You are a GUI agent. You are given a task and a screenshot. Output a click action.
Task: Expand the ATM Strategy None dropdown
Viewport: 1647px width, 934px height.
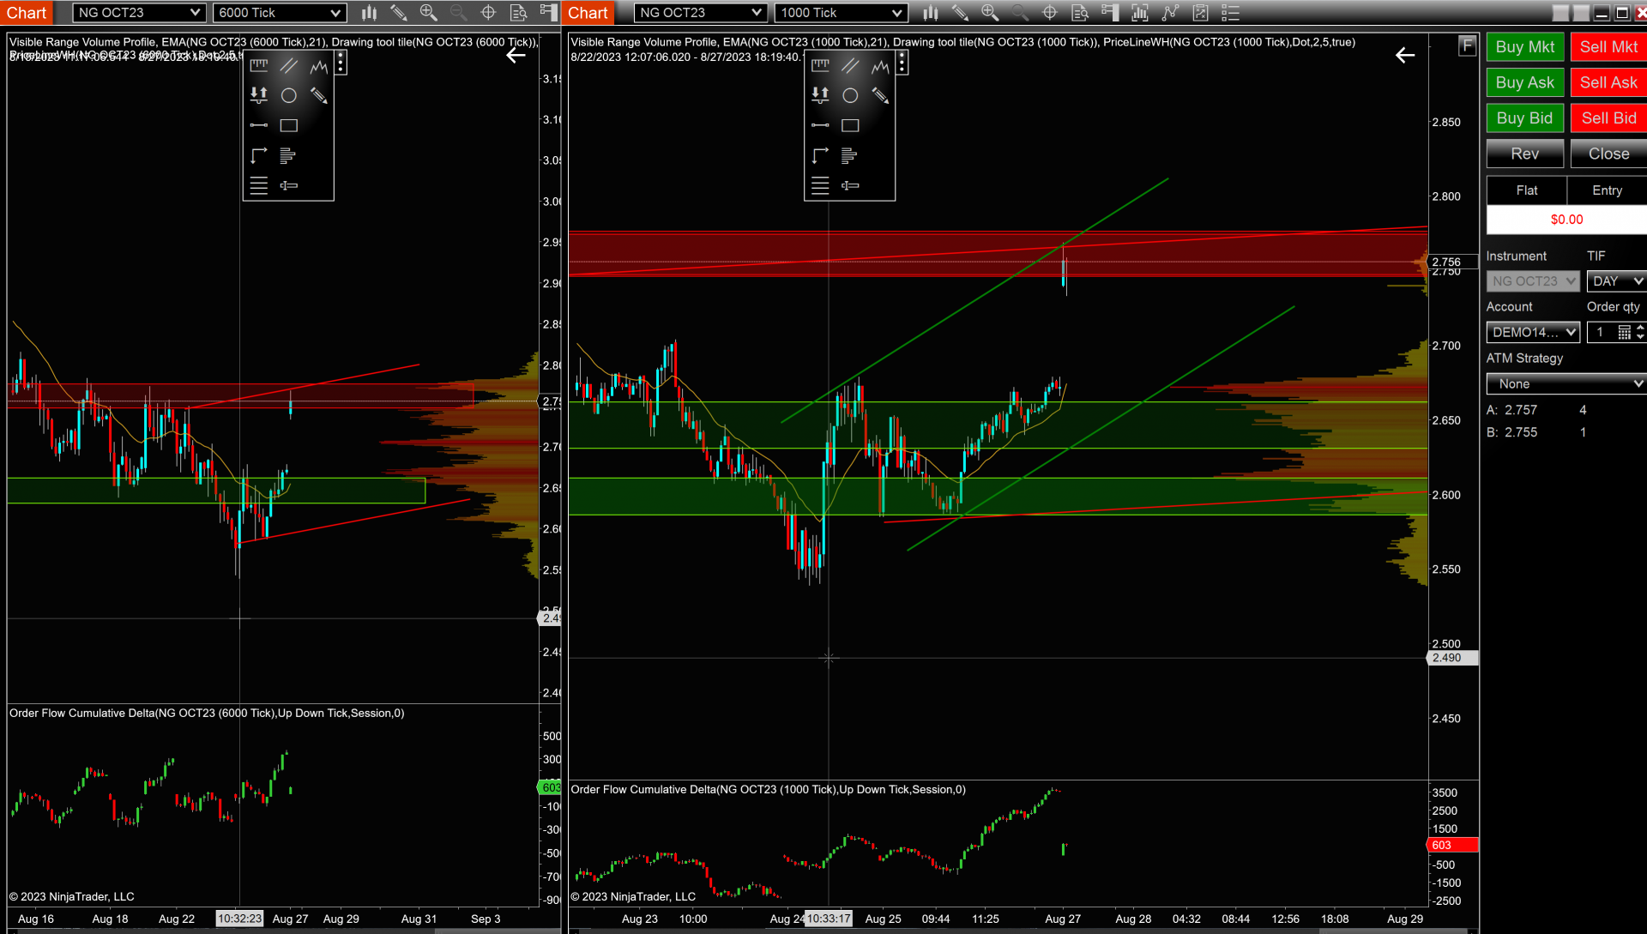pos(1566,383)
